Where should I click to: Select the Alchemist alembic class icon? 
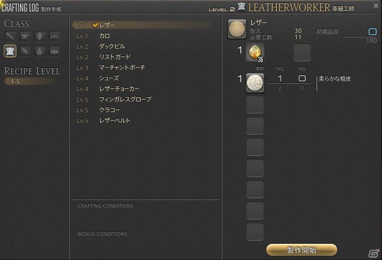pyautogui.click(x=40, y=51)
